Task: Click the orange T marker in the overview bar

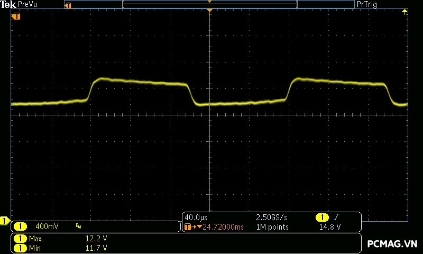Action: coord(67,5)
